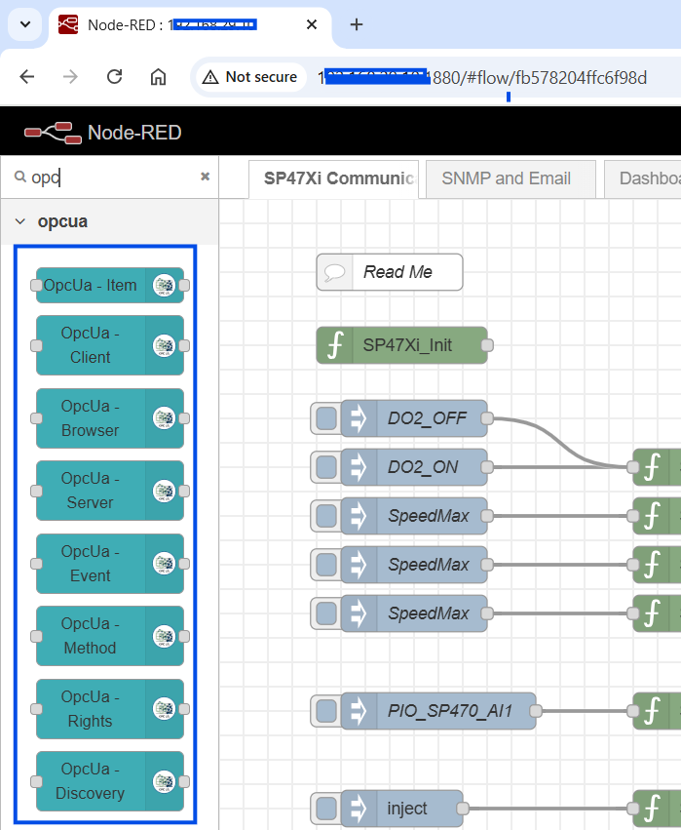The image size is (681, 830).
Task: Choose the OpcUa - Event palette node
Action: click(110, 564)
